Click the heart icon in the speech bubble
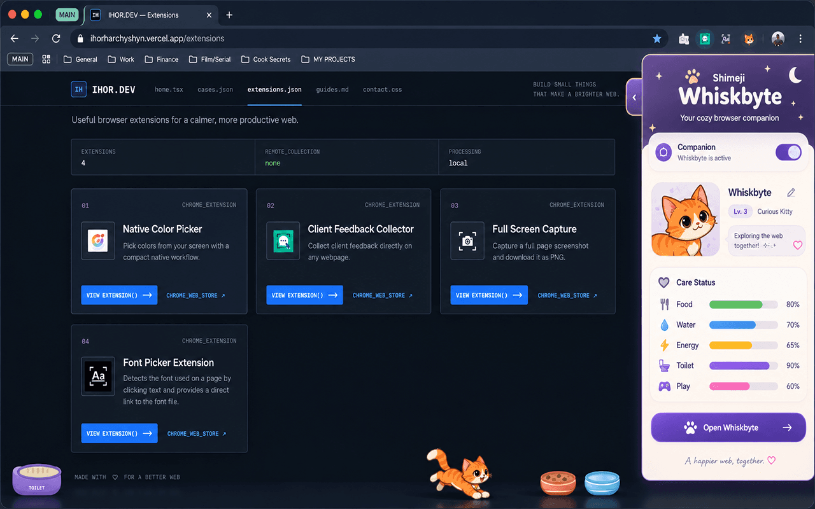This screenshot has height=509, width=815. (x=797, y=245)
